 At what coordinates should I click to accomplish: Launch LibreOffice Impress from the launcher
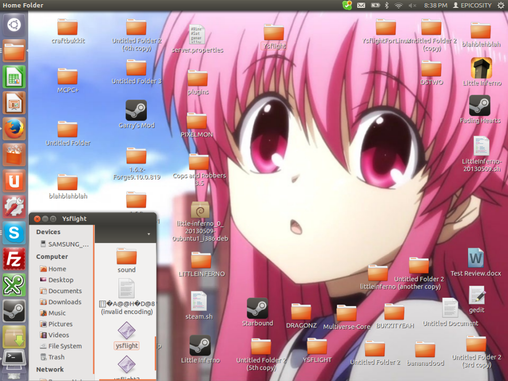(x=14, y=103)
